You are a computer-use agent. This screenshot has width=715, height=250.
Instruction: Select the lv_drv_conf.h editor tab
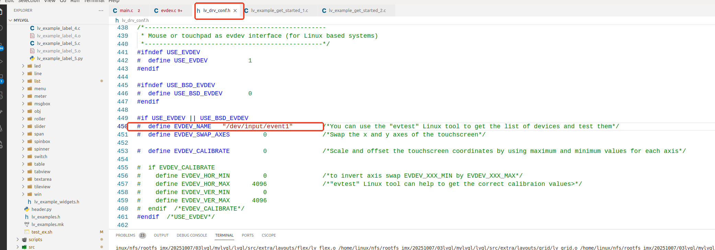217,11
